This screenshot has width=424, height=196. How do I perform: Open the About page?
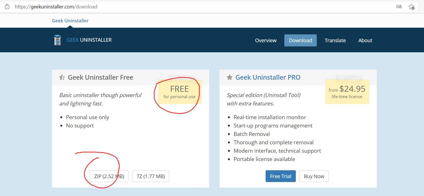(x=365, y=40)
